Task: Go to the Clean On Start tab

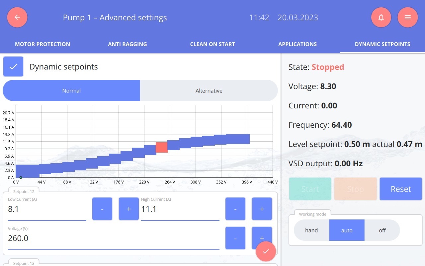Action: coord(212,44)
